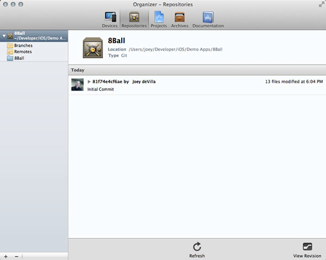Click the Type Git label
The image size is (326, 260).
click(x=117, y=55)
